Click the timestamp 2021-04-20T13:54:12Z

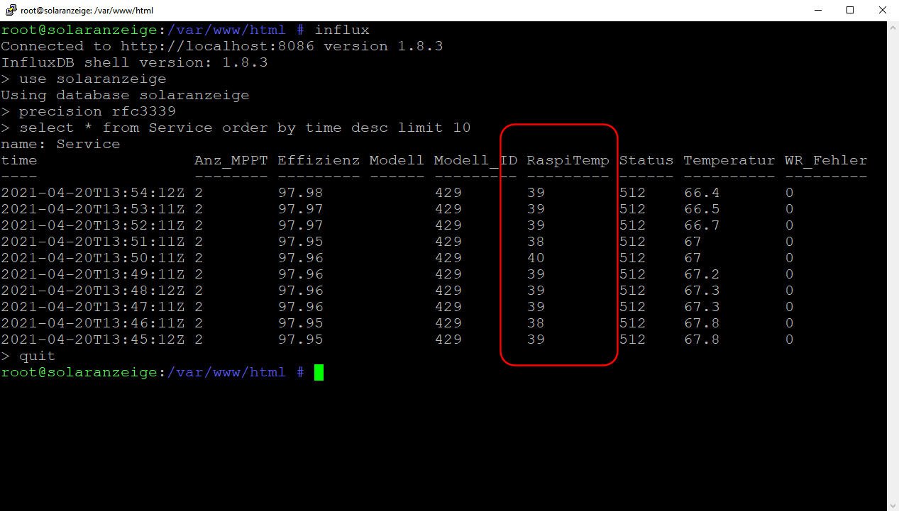[x=93, y=193]
